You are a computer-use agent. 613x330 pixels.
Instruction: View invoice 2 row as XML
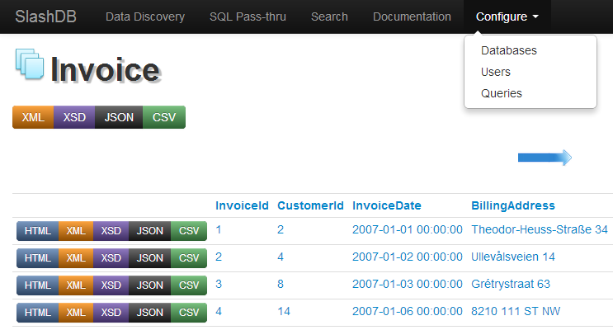click(76, 258)
